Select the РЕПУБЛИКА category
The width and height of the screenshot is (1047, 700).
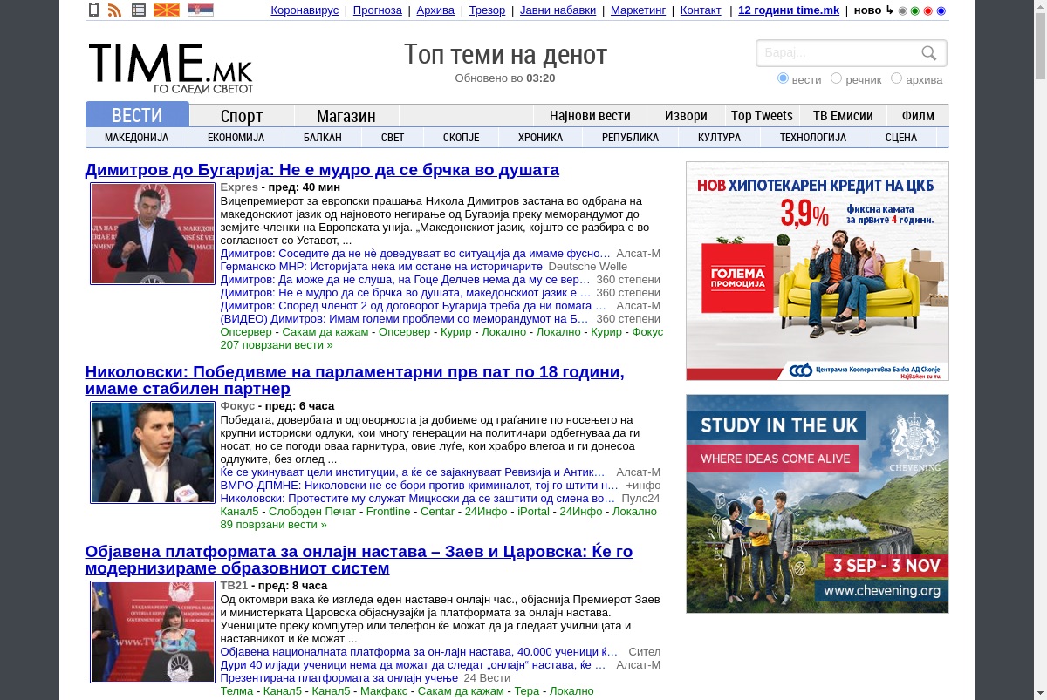coord(630,138)
